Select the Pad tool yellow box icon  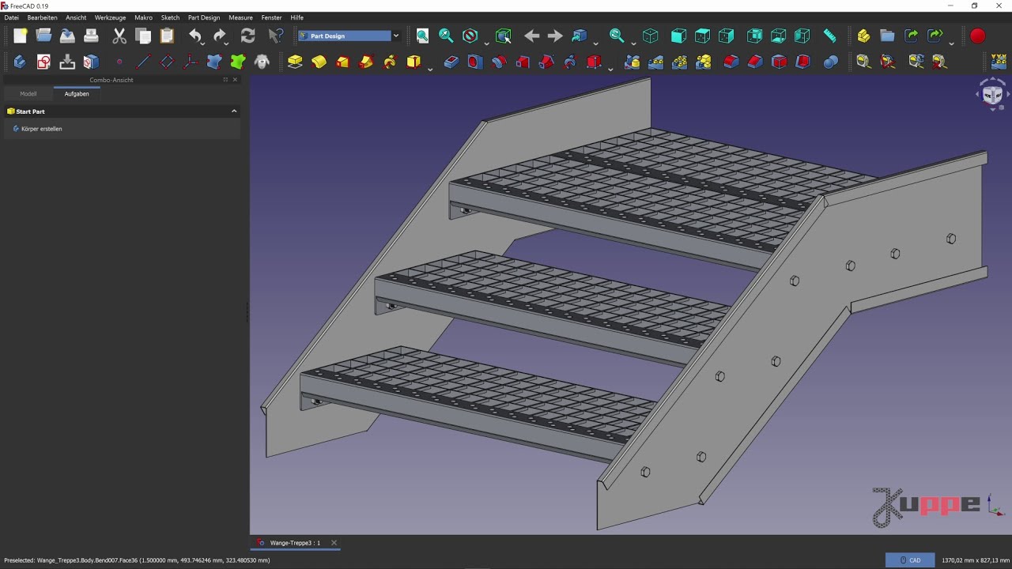coord(295,62)
